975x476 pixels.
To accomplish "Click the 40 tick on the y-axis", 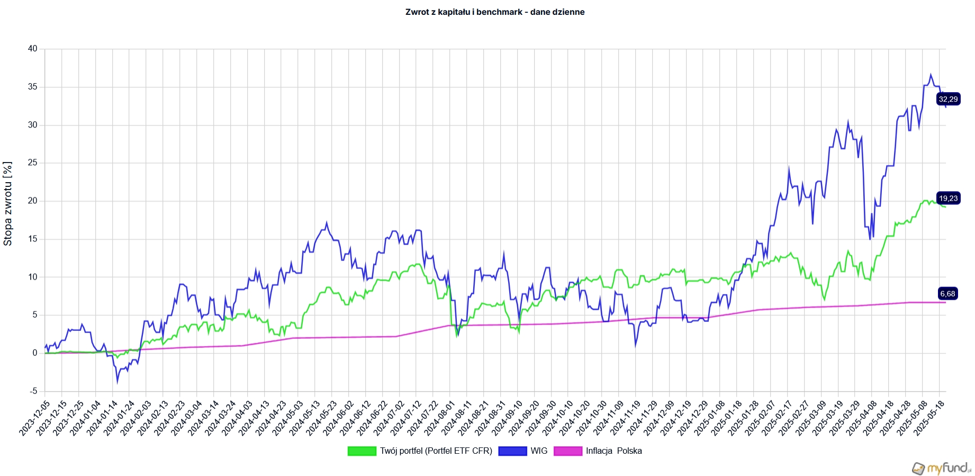I will coord(33,49).
